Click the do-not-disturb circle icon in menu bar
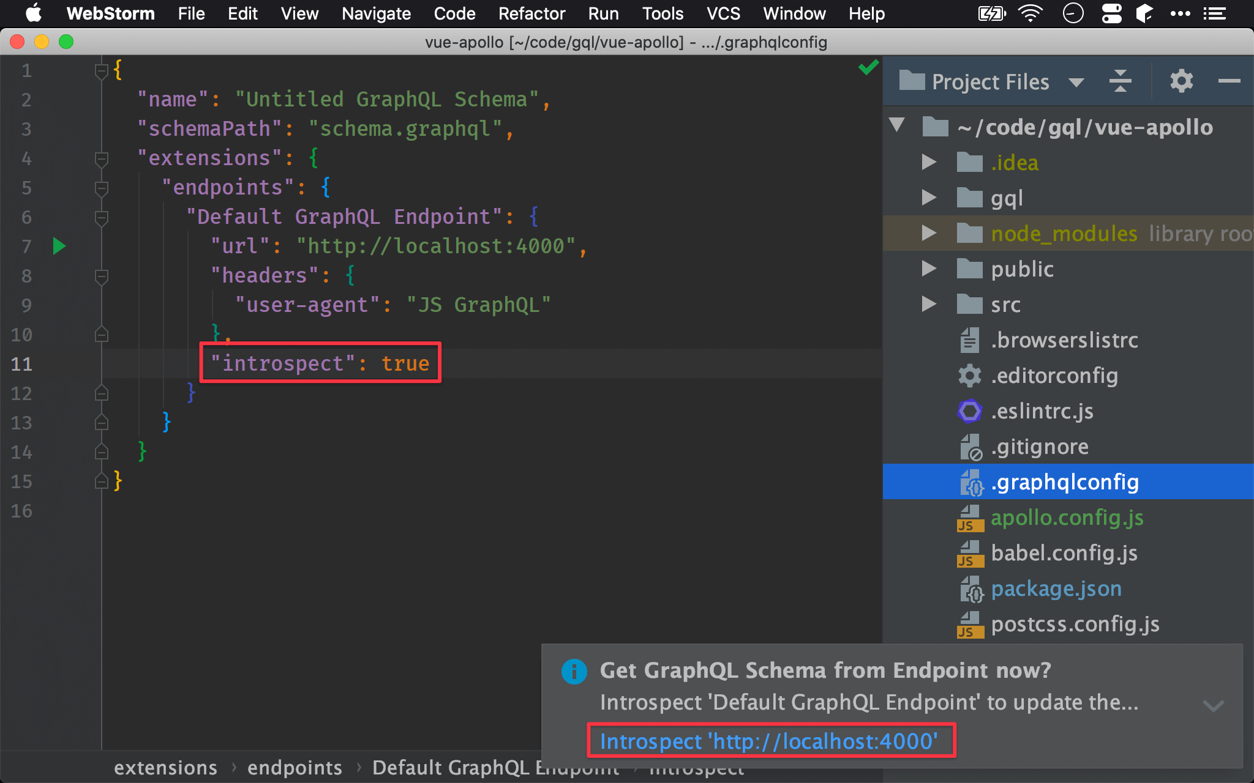Image resolution: width=1254 pixels, height=783 pixels. [x=1073, y=13]
